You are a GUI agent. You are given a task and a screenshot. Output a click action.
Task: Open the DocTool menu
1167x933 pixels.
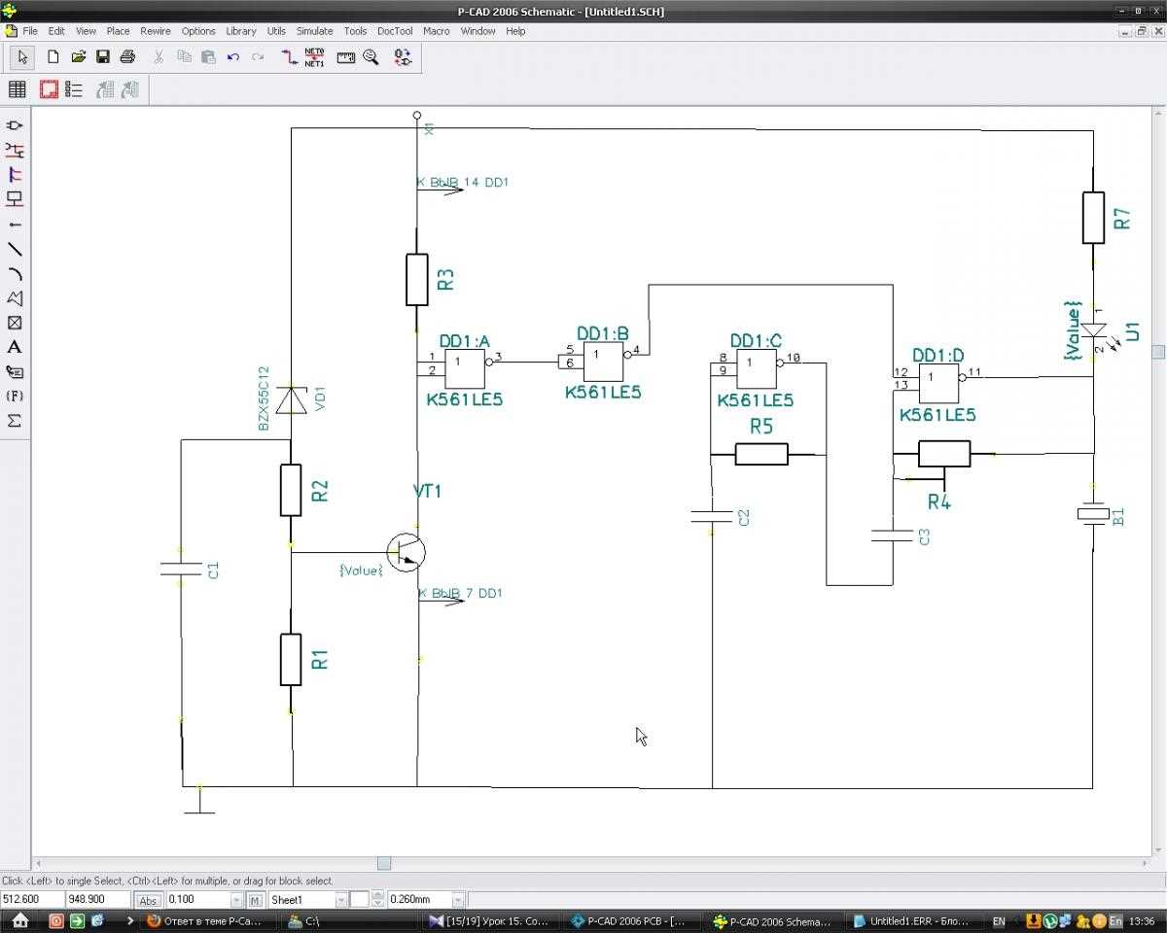pos(395,31)
